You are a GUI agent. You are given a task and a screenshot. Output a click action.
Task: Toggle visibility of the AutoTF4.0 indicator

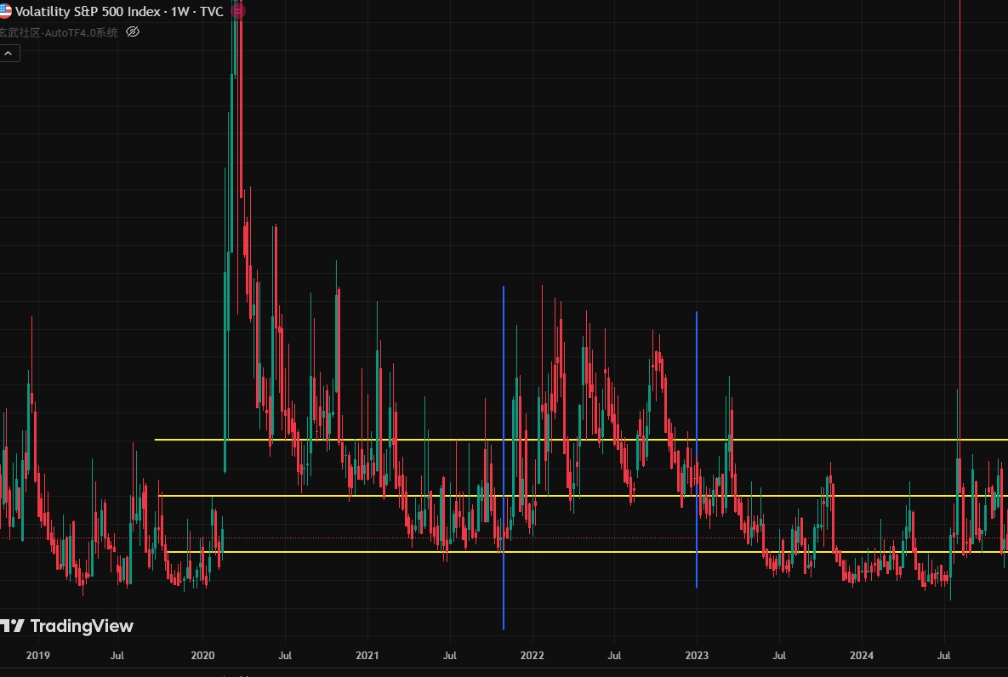(x=132, y=32)
